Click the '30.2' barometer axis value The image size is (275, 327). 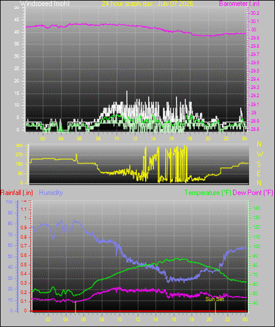[255, 13]
